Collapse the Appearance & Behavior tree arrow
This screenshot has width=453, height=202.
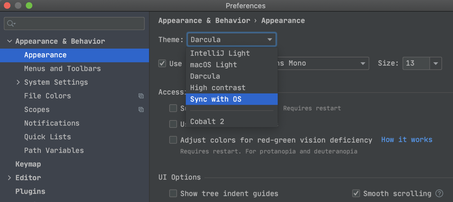click(9, 41)
